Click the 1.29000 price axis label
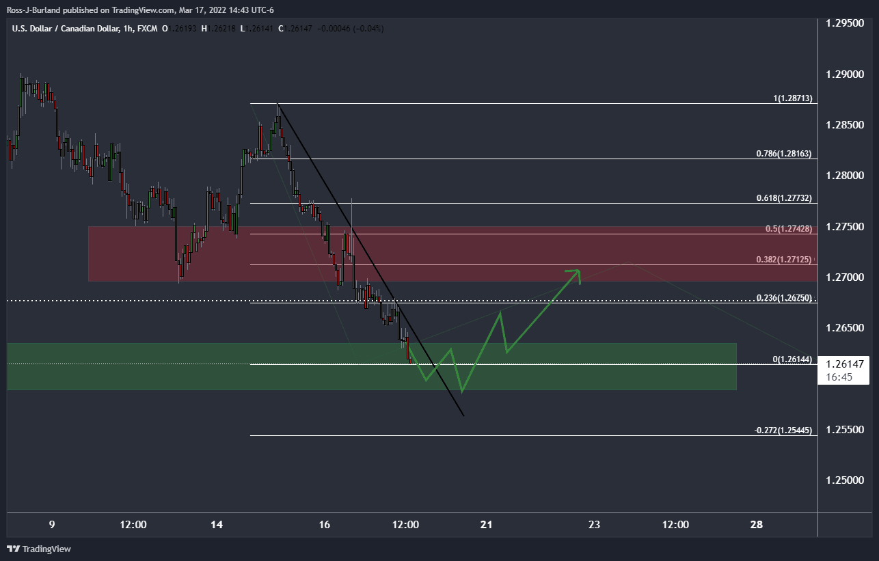879x561 pixels. tap(846, 74)
